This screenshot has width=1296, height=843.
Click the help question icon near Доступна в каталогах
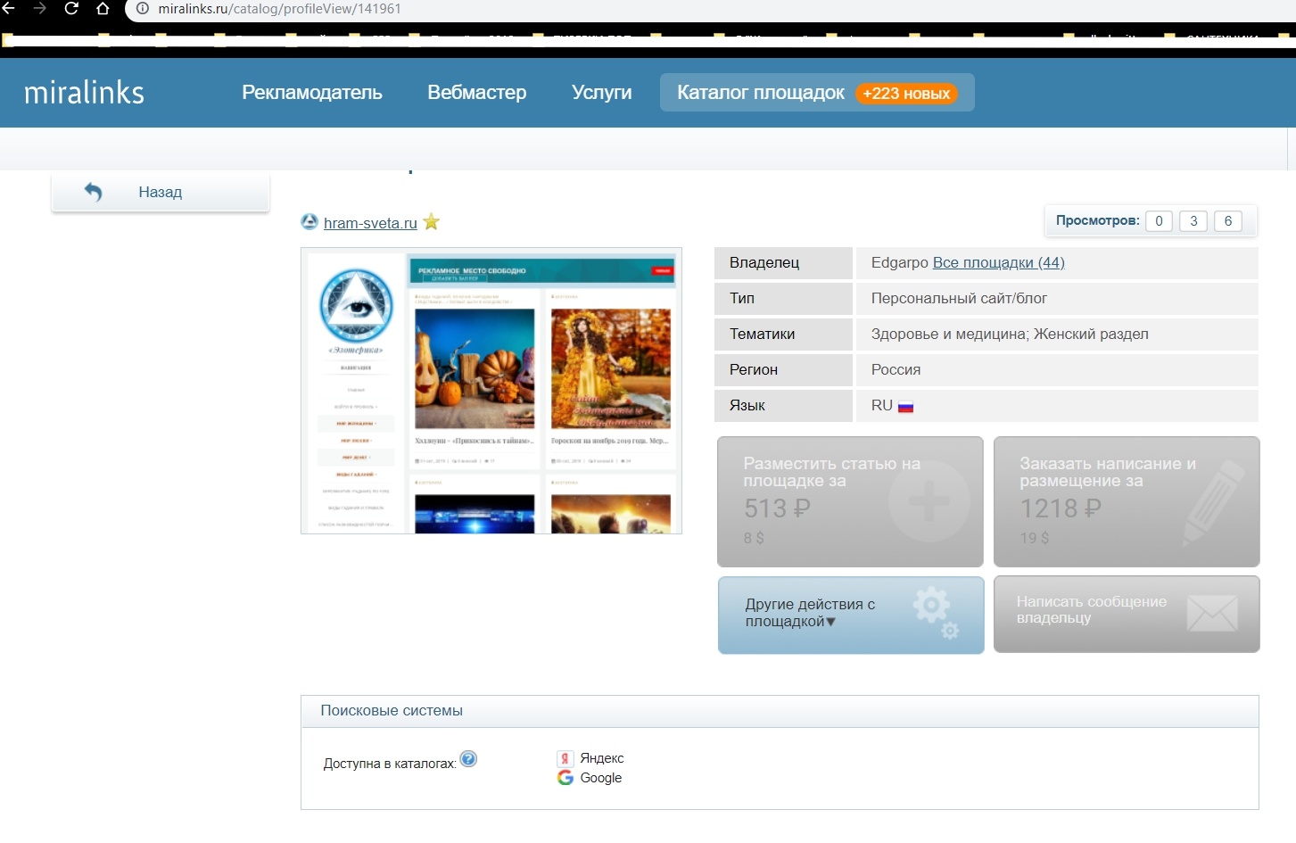coord(468,759)
